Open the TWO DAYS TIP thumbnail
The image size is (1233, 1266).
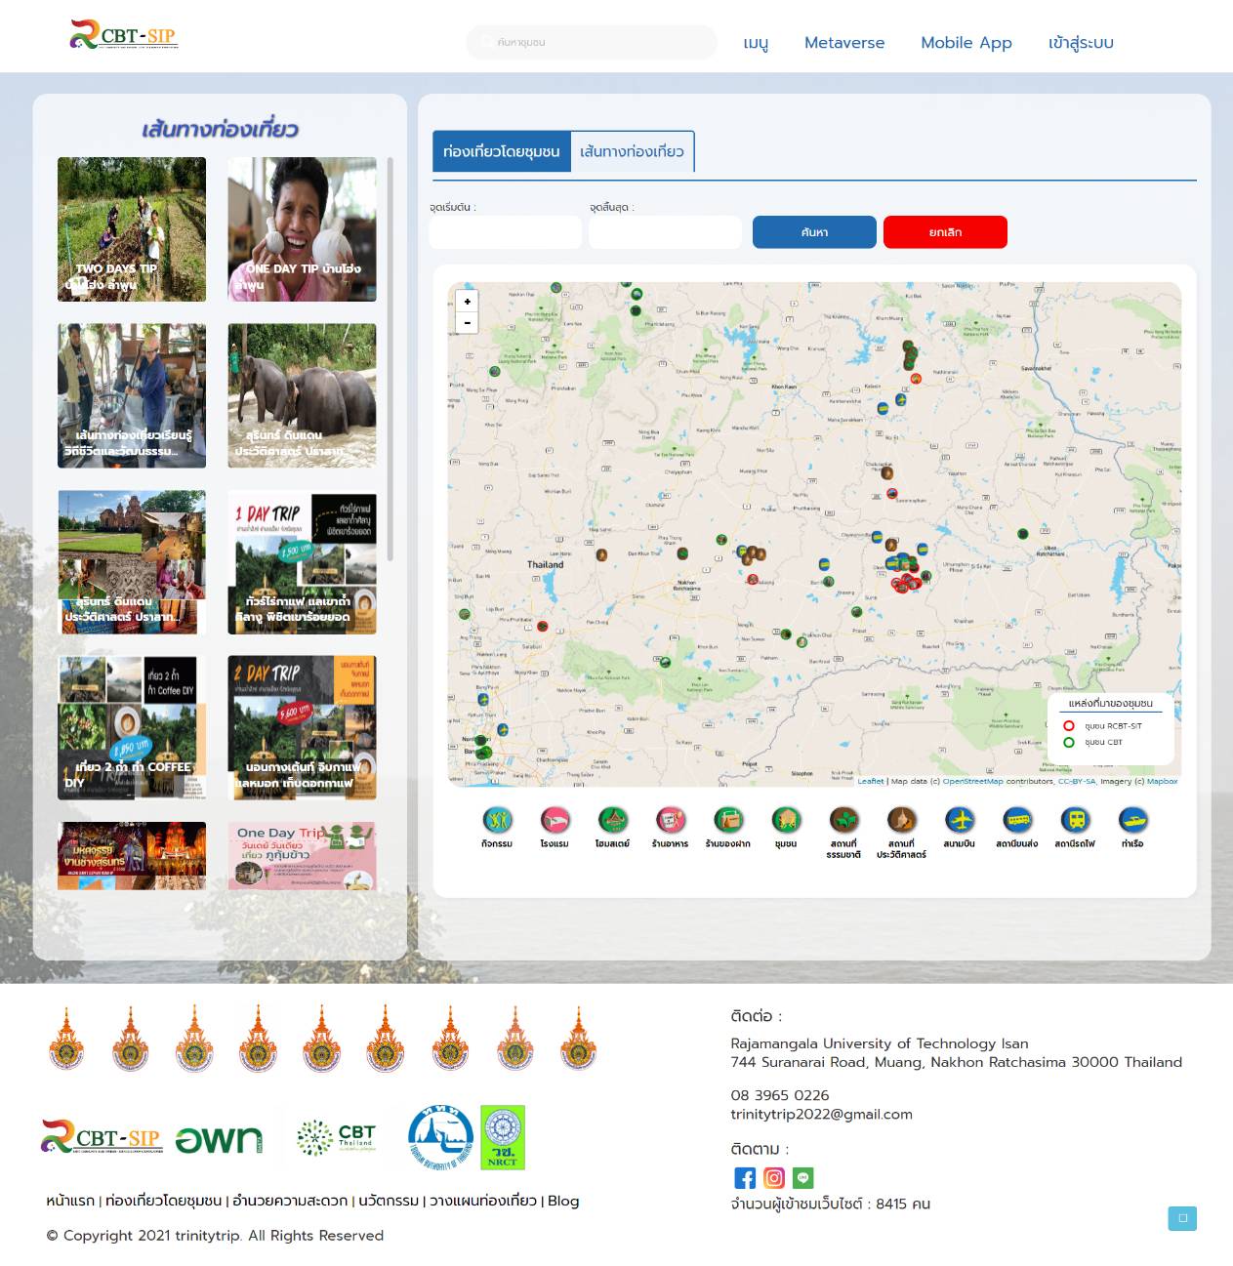132,229
